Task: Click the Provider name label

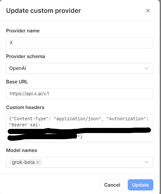Action: (x=23, y=31)
